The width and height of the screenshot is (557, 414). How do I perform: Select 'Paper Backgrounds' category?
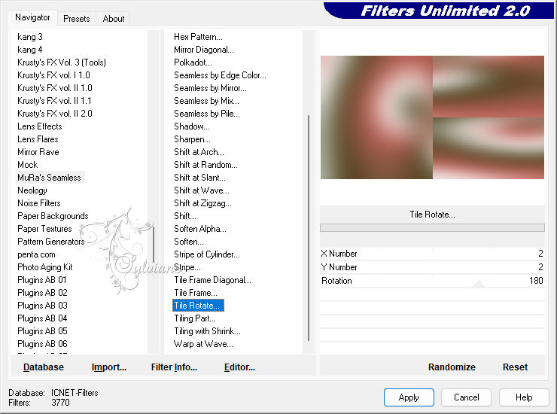53,216
